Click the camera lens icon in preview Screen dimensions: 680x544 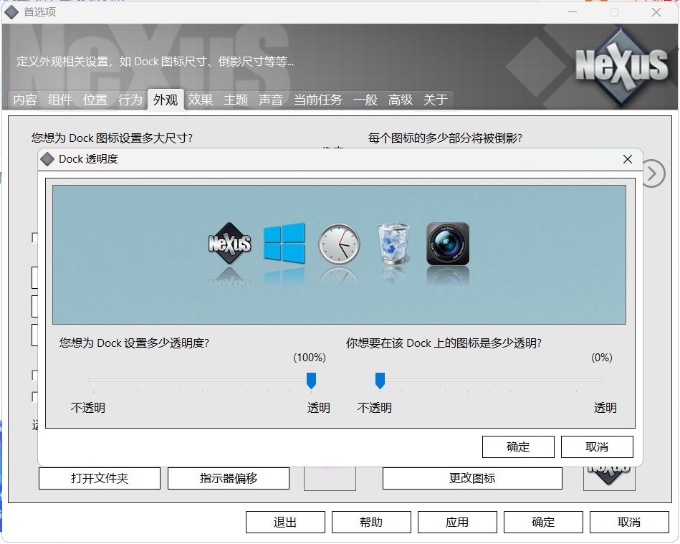tap(448, 244)
